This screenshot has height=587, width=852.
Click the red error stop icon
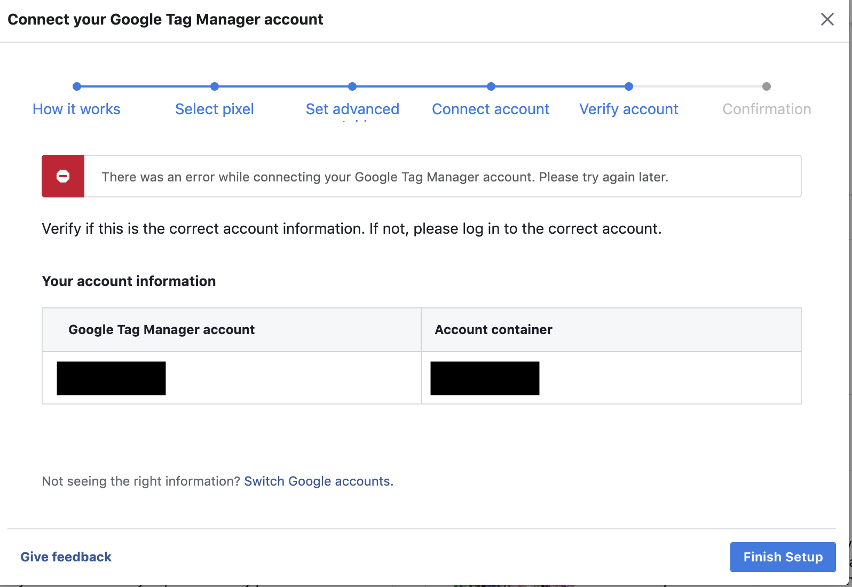pyautogui.click(x=63, y=176)
